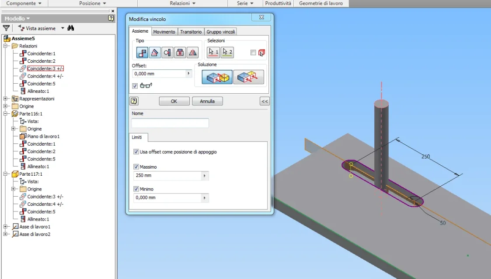Click the binoculars find icon
Screen dimensions: 491x279
click(x=71, y=28)
